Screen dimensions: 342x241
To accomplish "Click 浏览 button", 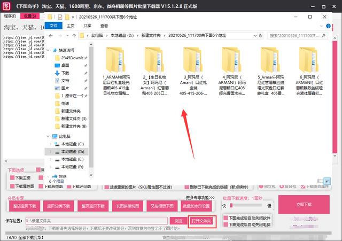I will coord(178,221).
